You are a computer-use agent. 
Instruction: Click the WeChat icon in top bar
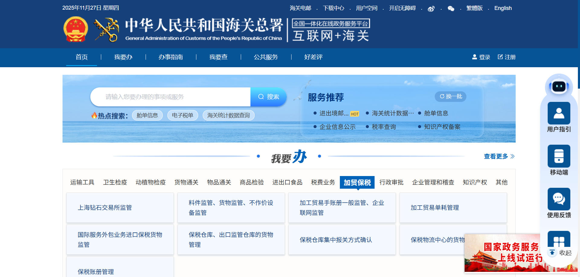coord(451,9)
